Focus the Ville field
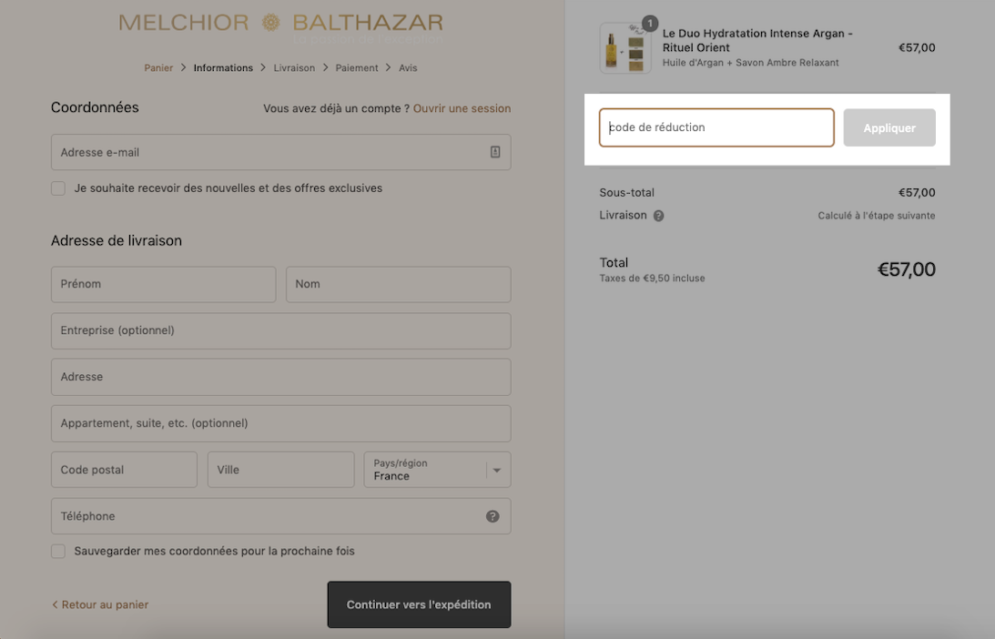The image size is (995, 639). pyautogui.click(x=281, y=470)
